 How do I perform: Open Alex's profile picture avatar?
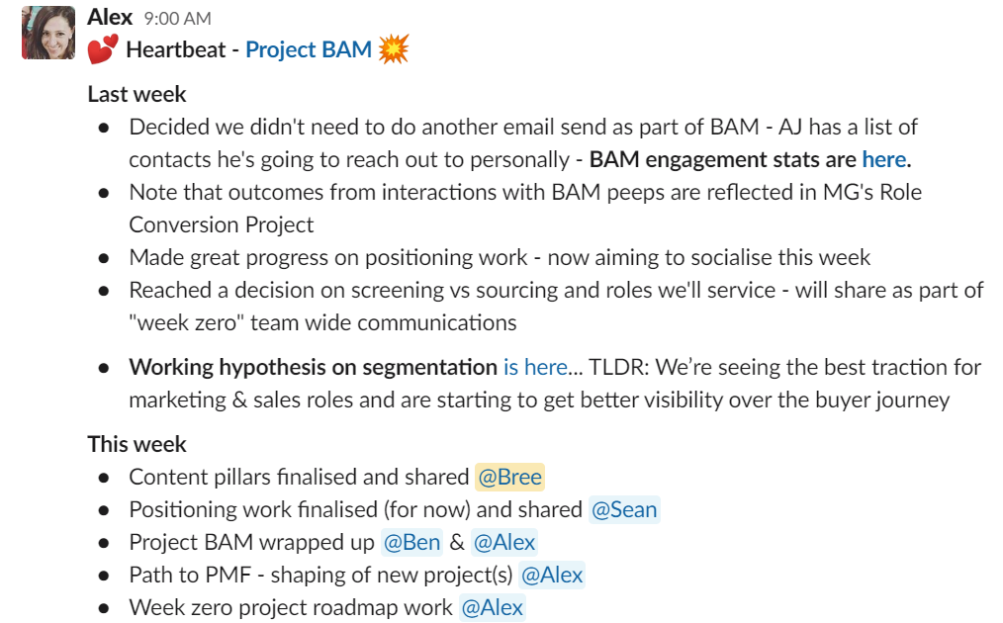(48, 33)
